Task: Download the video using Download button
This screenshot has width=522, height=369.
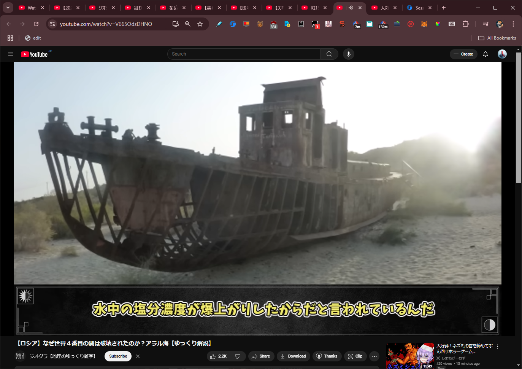Action: (293, 356)
